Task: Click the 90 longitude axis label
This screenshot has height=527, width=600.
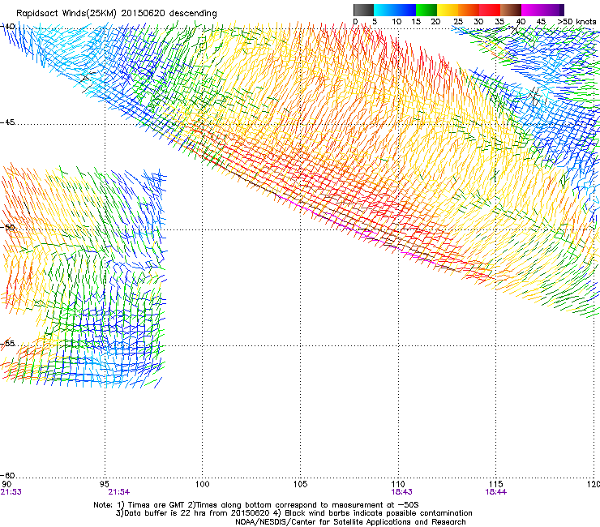Action: 6,484
